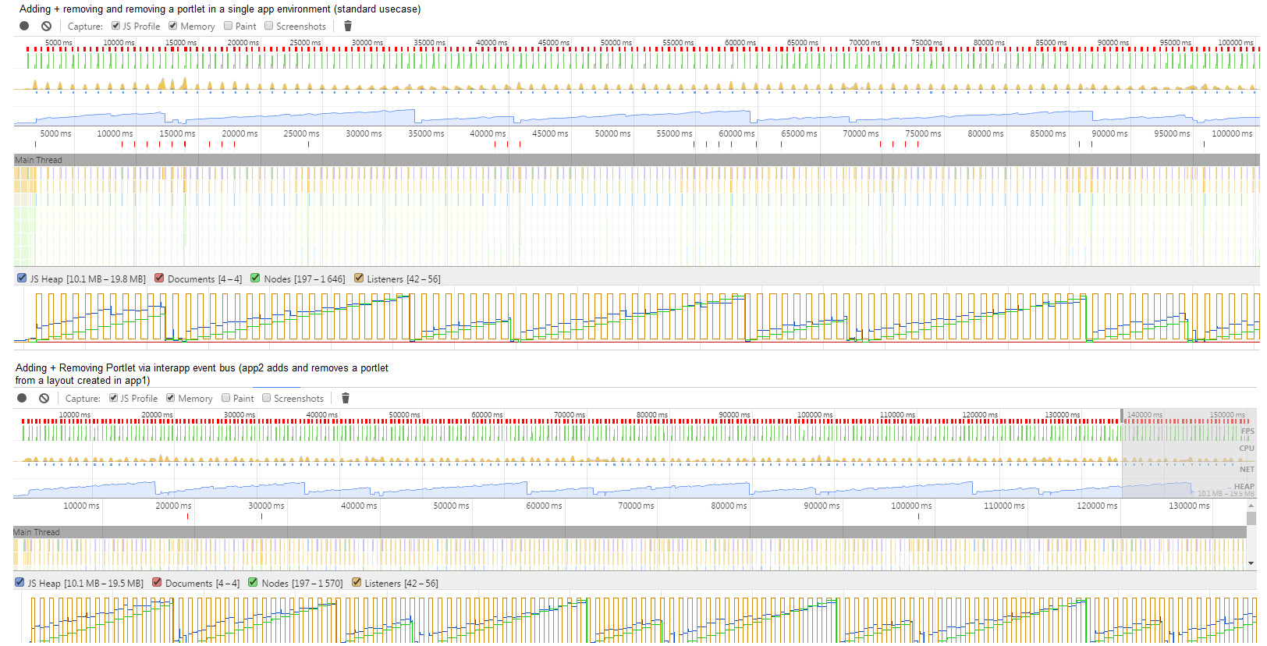This screenshot has width=1267, height=646.
Task: Uncheck Memory capture in the interapp event bus timeline
Action: [x=170, y=398]
